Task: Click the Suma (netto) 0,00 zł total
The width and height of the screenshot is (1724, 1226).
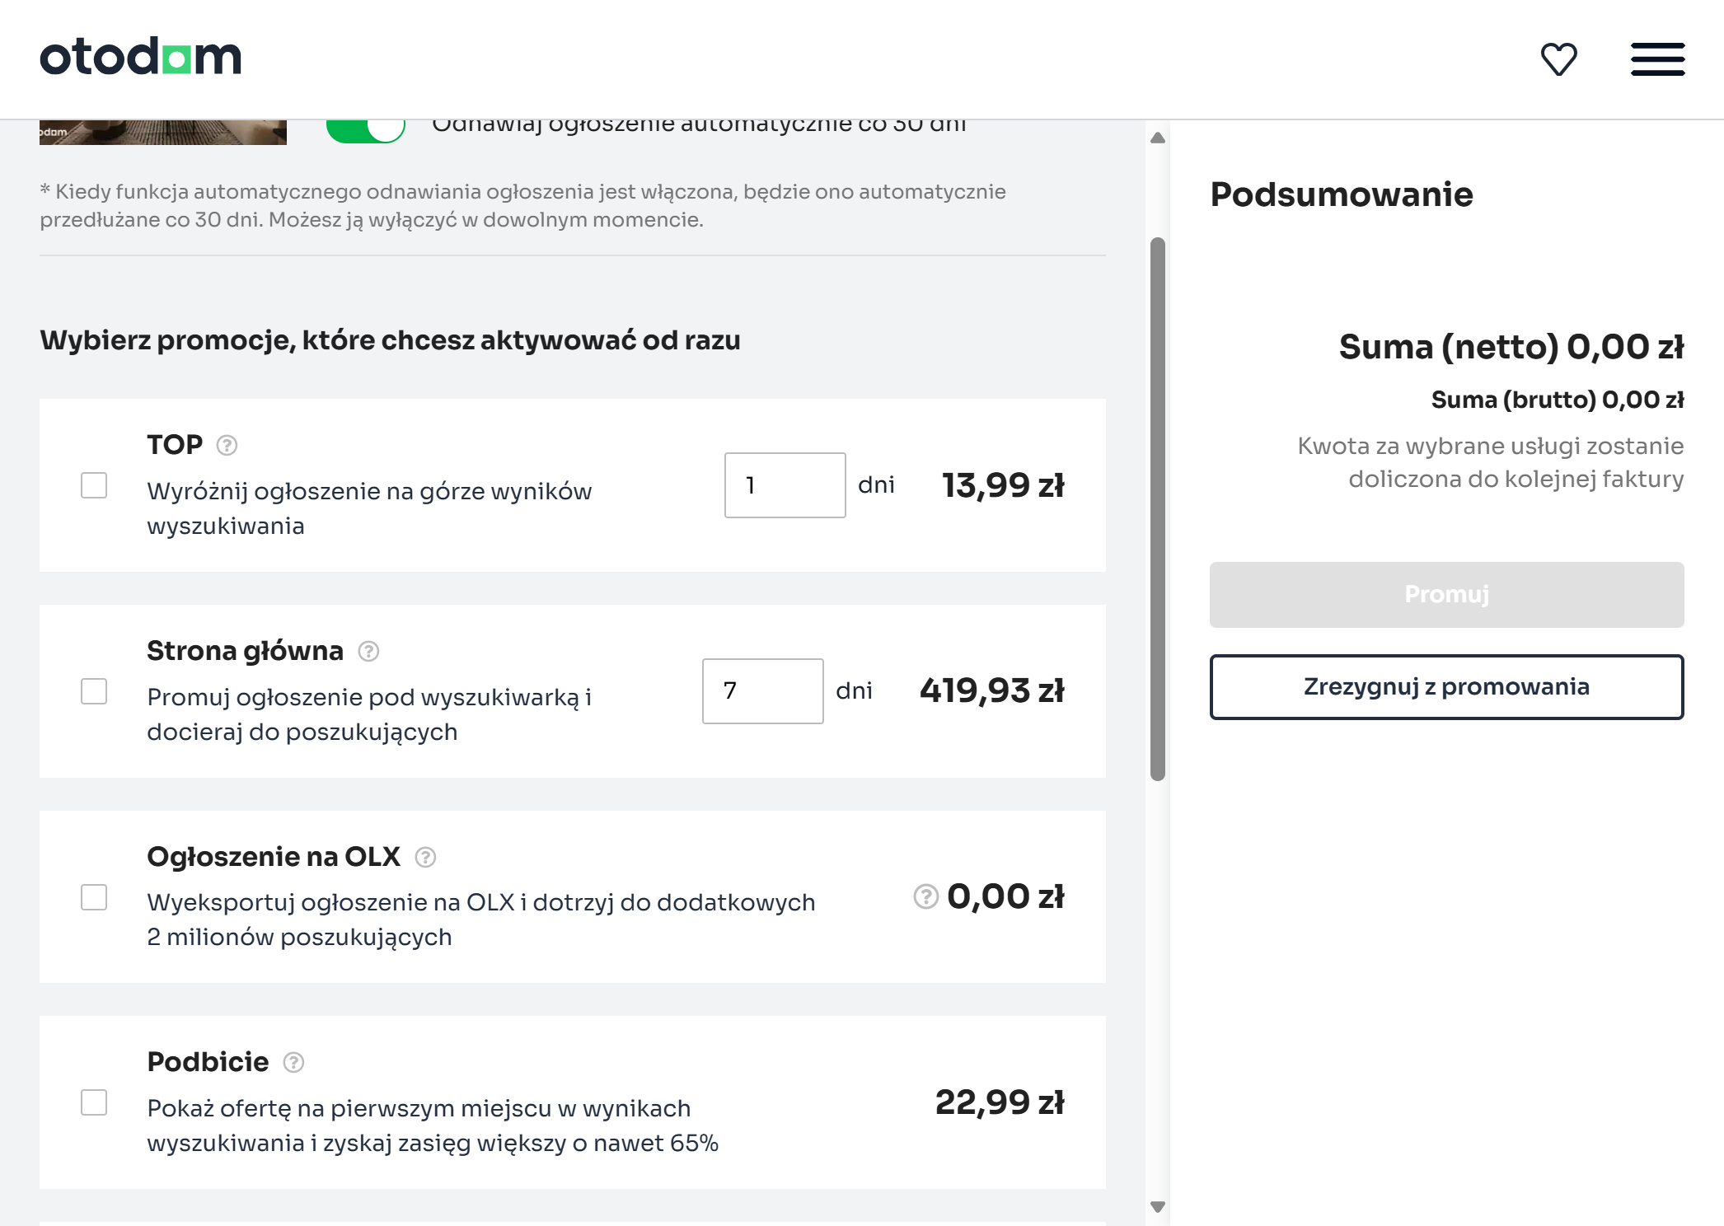Action: pyautogui.click(x=1511, y=347)
